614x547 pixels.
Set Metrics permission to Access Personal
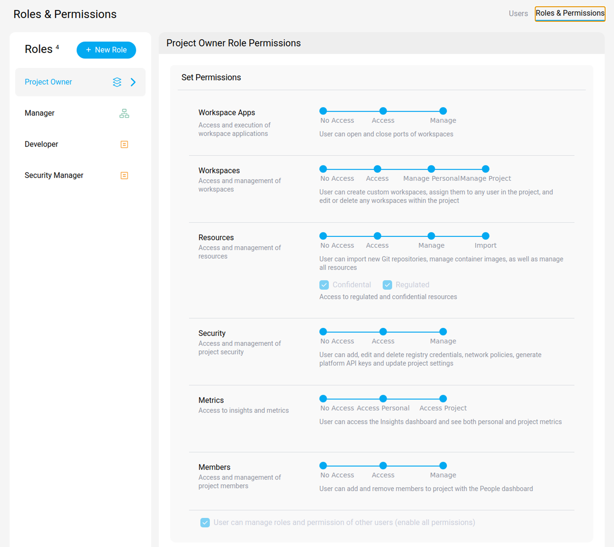(x=383, y=399)
